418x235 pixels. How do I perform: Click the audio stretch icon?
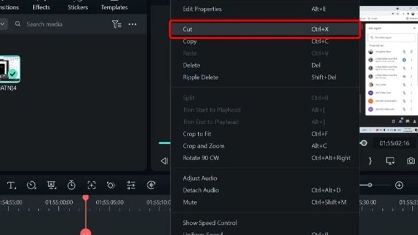[151, 185]
